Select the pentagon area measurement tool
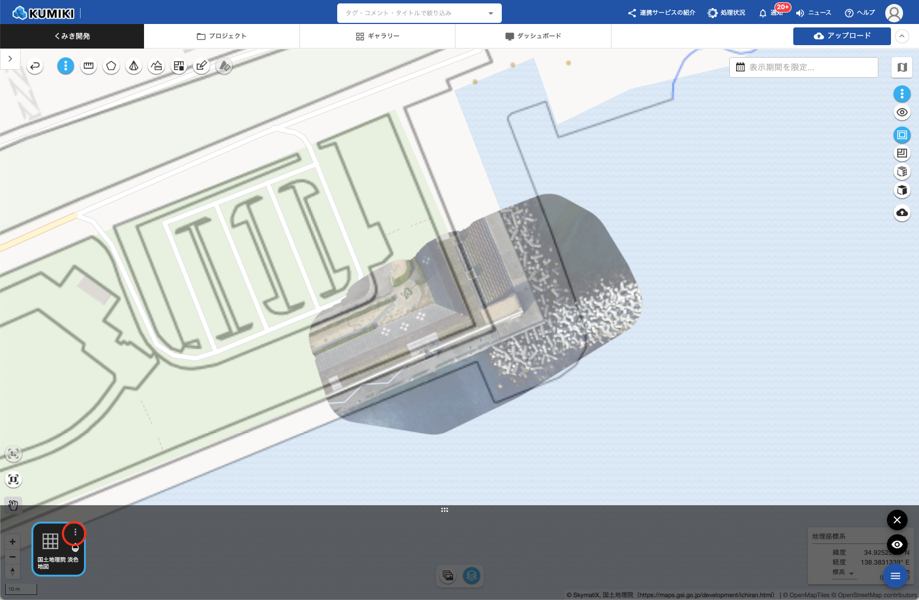 (x=111, y=66)
